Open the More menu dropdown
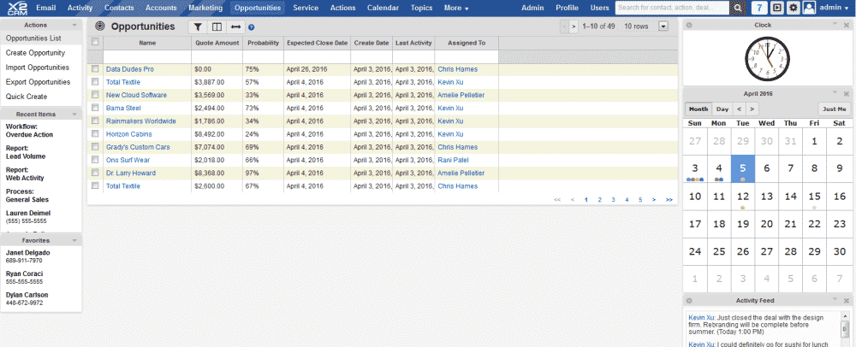 click(x=456, y=8)
